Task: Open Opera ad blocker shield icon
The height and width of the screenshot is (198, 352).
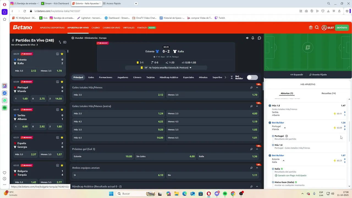Action: point(312,11)
